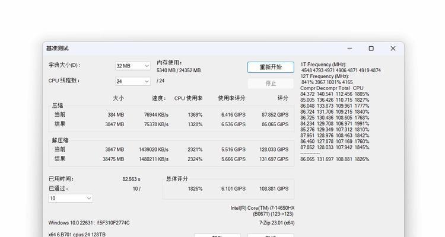Viewport: 445px width, 237px height.
Task: Click the decompression speed 1439020 KB/s
Action: (154, 150)
